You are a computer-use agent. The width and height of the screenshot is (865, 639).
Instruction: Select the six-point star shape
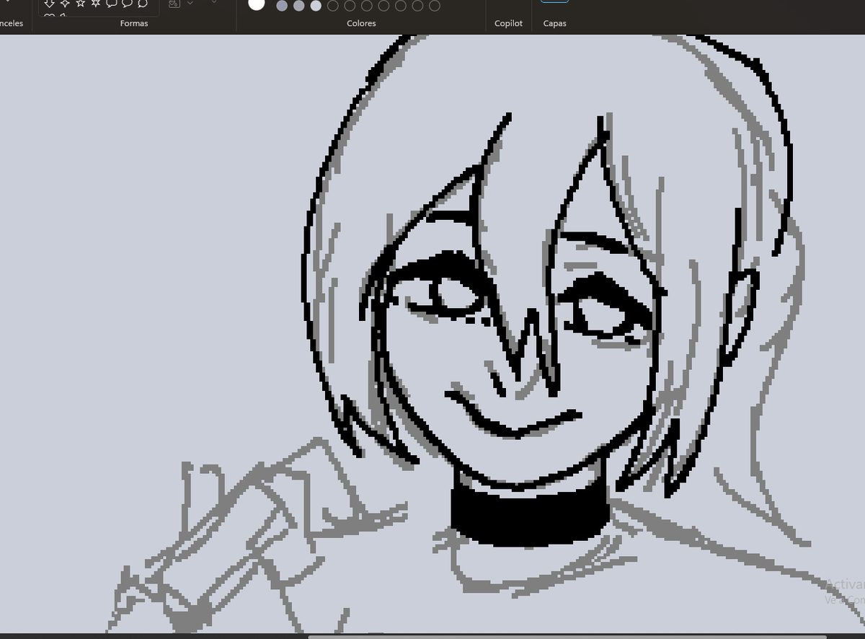tap(96, 3)
